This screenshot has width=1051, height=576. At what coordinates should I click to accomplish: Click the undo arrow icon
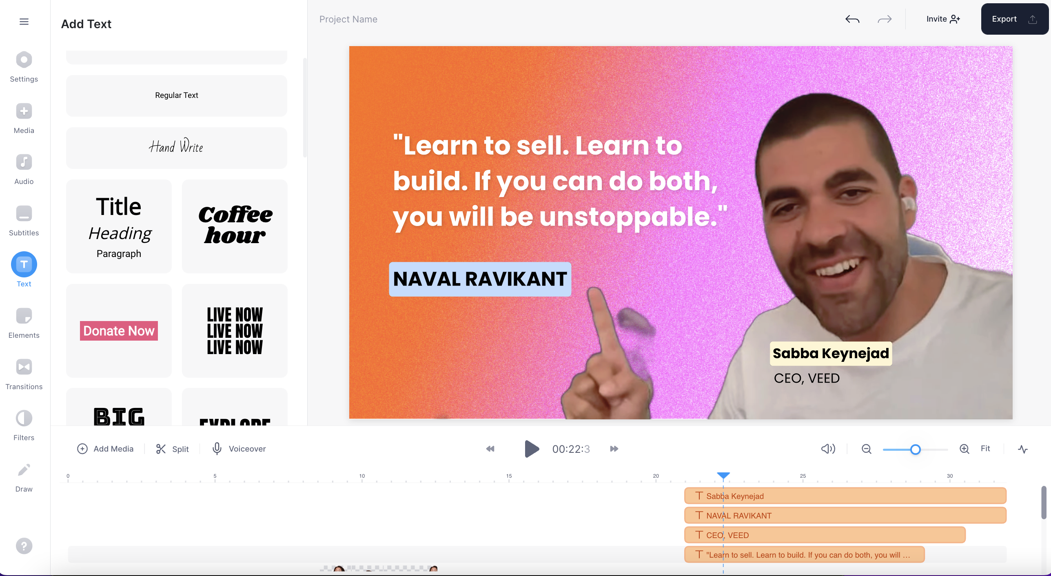click(x=852, y=19)
